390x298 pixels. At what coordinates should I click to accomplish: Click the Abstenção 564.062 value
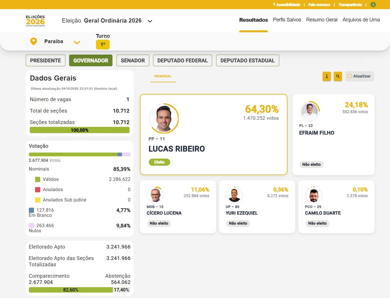point(121,282)
